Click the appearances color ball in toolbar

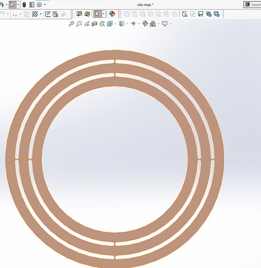[x=112, y=14]
